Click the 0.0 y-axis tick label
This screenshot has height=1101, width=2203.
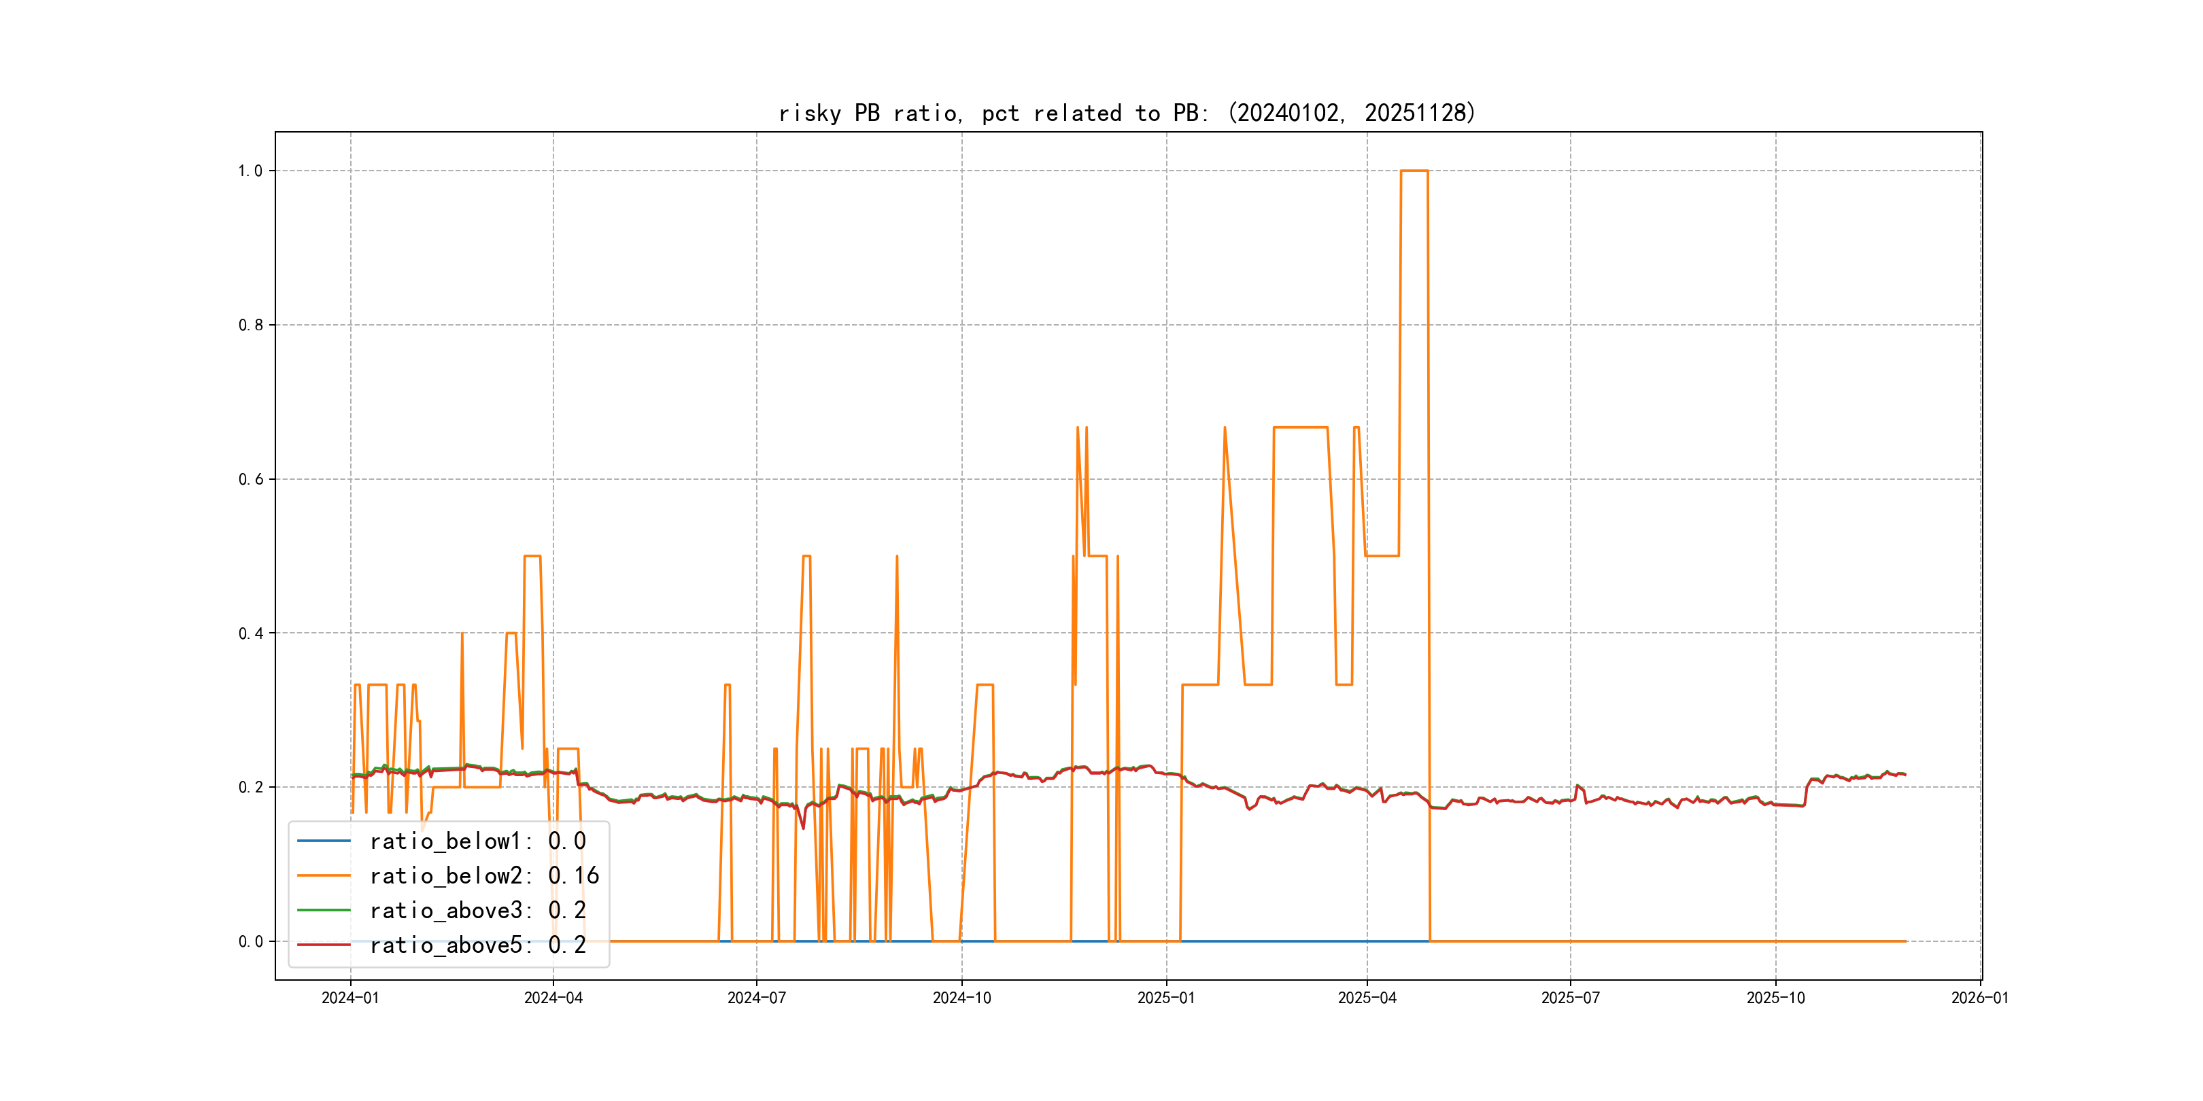pos(250,942)
